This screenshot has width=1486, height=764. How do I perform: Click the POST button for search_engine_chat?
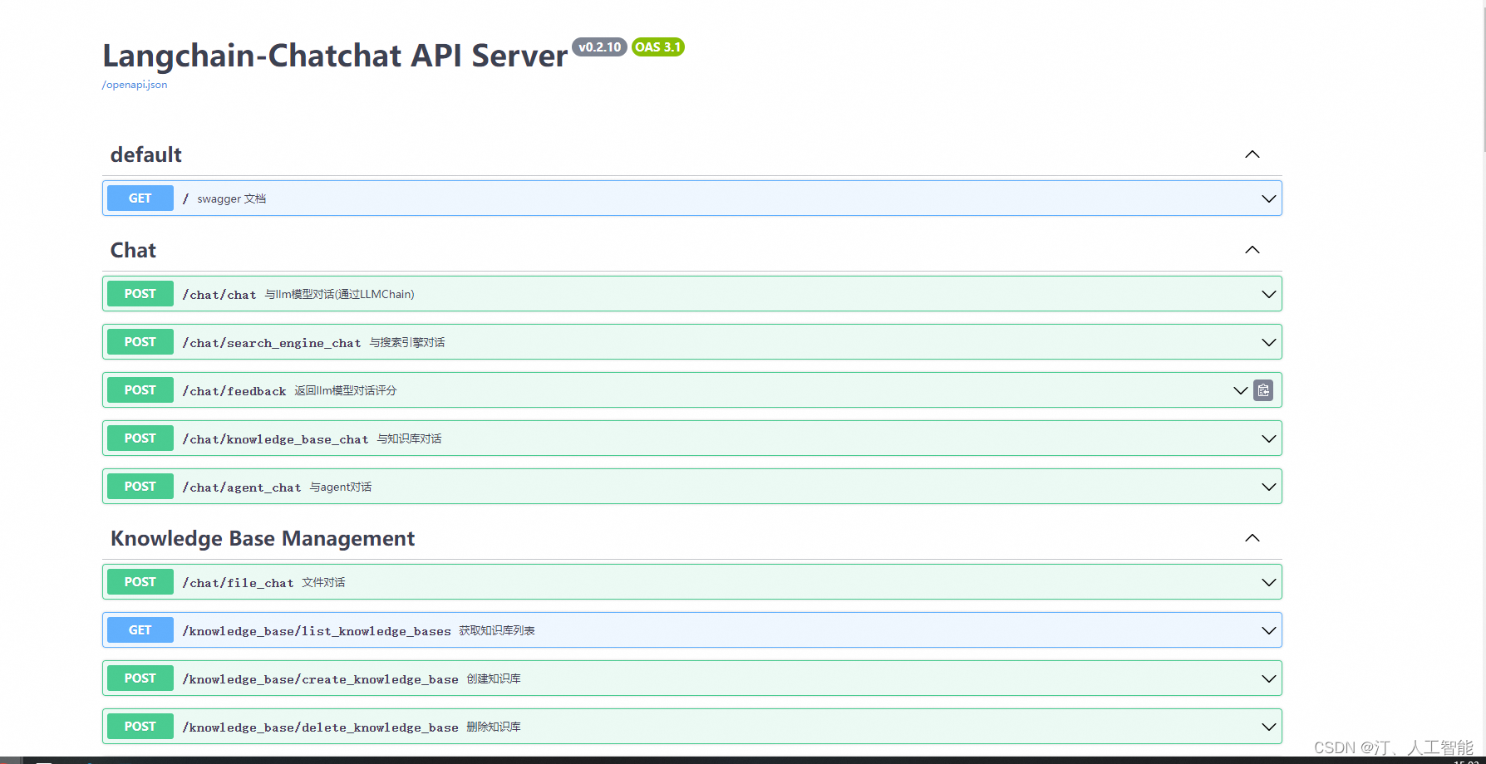pos(140,342)
